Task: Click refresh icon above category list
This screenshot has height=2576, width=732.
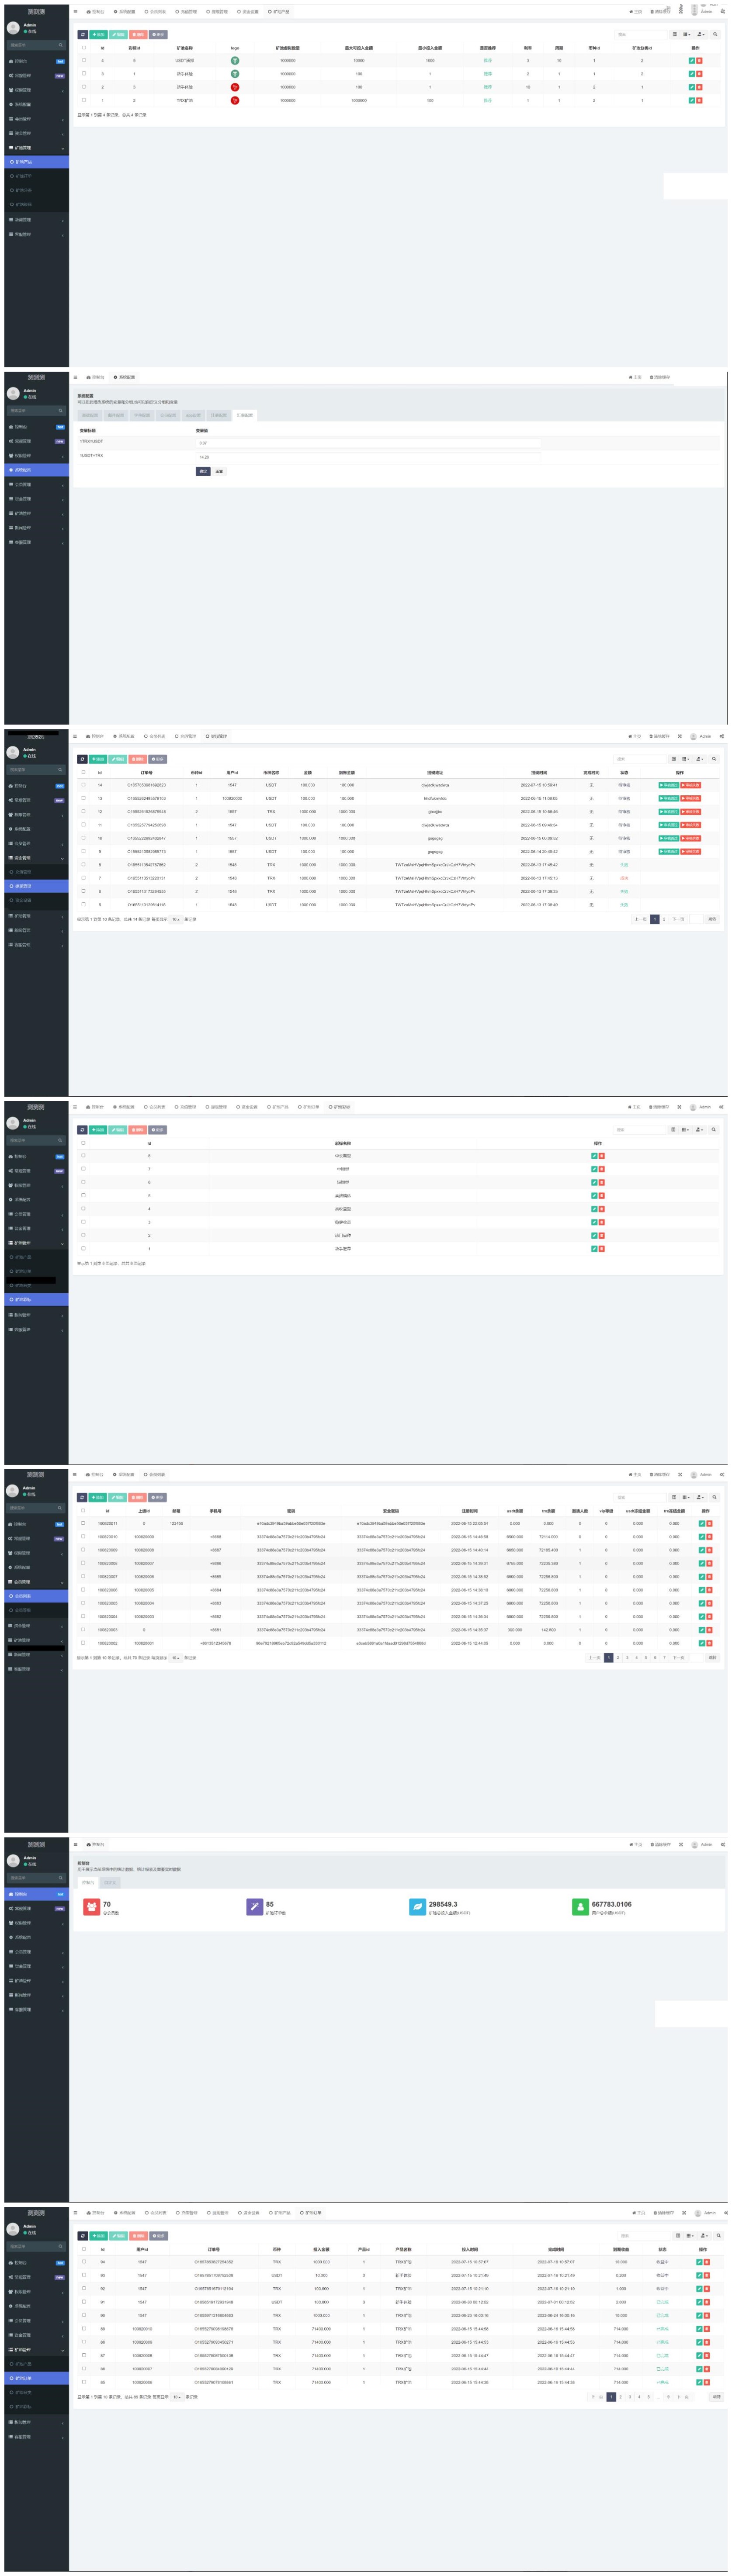Action: 83,1130
